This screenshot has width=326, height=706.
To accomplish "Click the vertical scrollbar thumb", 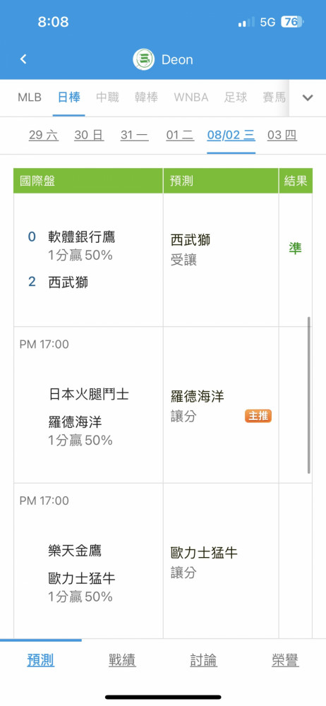I will click(309, 395).
